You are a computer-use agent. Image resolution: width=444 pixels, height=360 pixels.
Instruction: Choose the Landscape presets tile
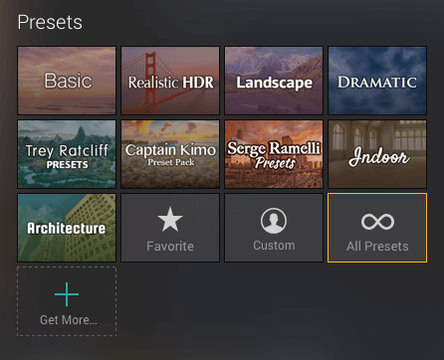click(x=274, y=81)
